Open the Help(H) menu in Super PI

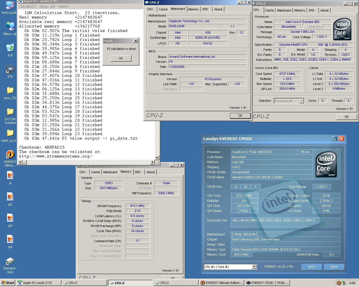(x=63, y=6)
